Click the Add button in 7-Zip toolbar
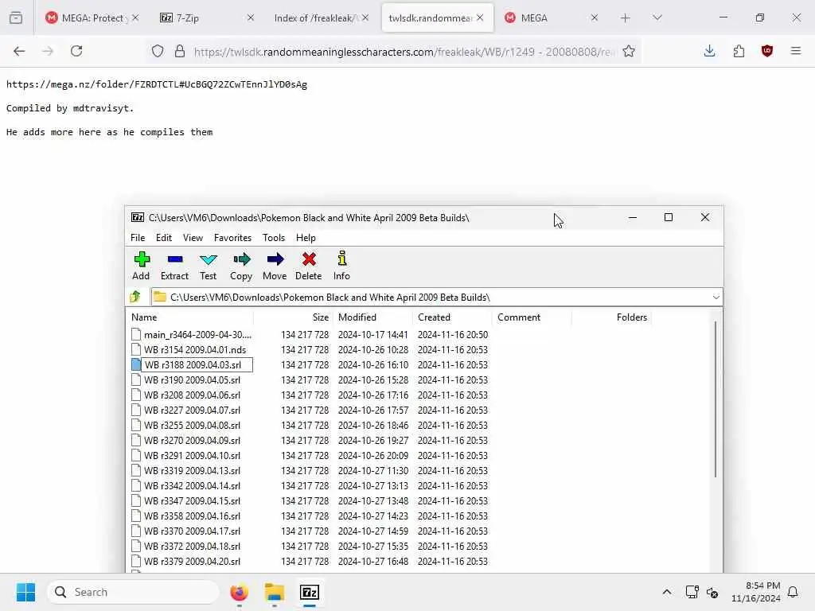This screenshot has width=815, height=611. (141, 266)
